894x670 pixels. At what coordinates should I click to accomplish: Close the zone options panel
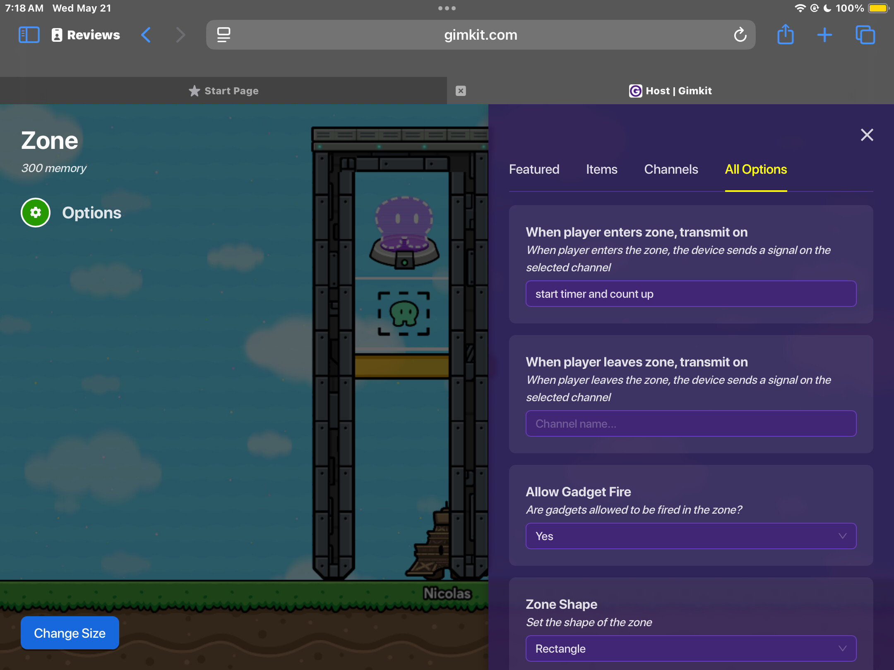[x=867, y=135]
